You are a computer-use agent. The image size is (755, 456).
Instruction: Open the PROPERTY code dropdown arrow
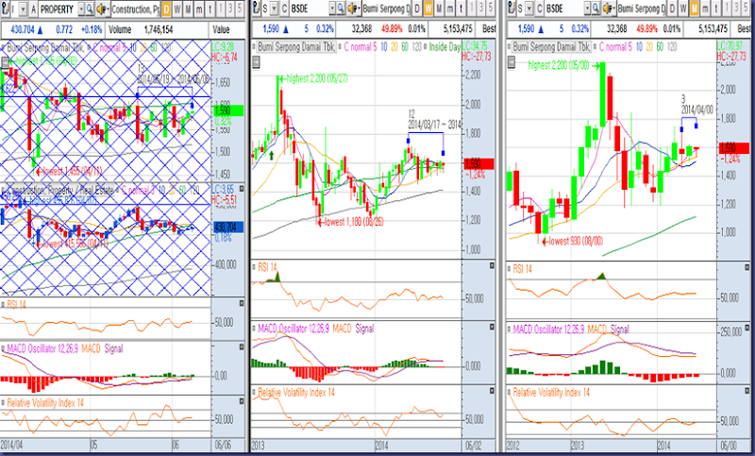point(81,9)
